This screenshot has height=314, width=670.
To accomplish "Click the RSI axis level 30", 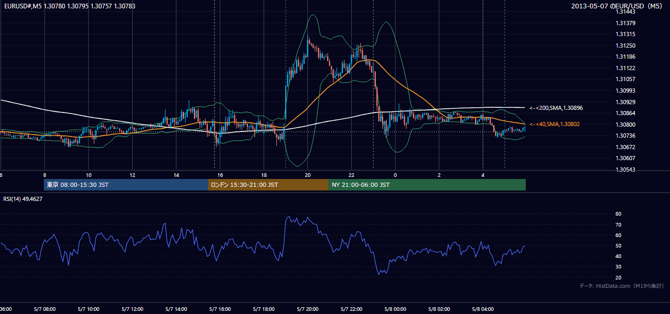I will click(619, 267).
